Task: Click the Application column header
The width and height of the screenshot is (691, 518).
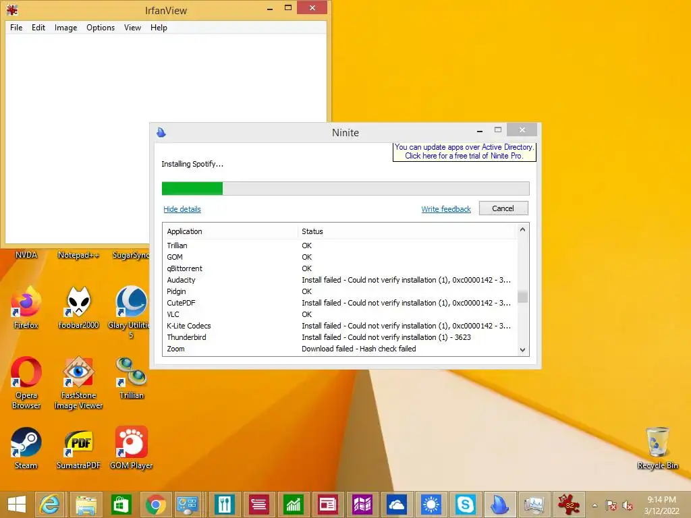Action: click(231, 231)
